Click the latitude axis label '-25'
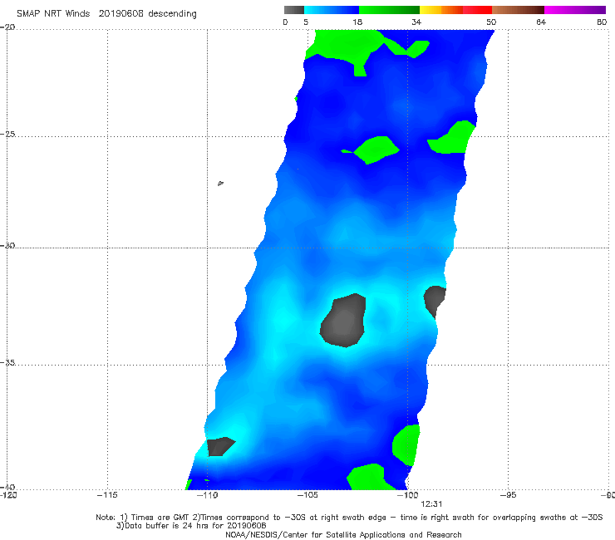The image size is (615, 540). [x=7, y=134]
